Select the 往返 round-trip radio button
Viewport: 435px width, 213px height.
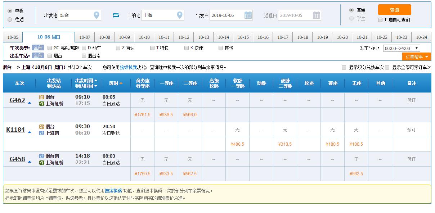tap(10, 20)
